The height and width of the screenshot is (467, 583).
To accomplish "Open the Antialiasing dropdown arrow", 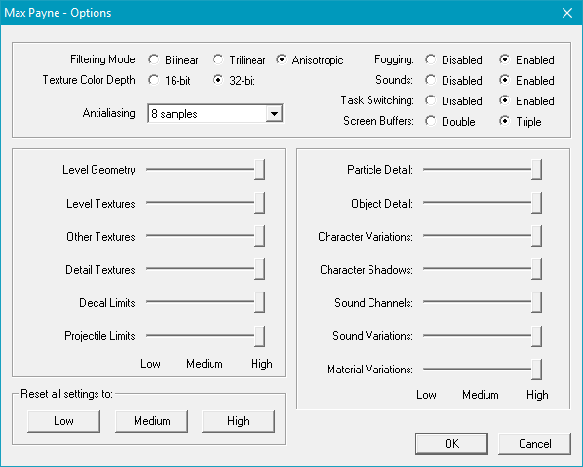I will (x=274, y=114).
